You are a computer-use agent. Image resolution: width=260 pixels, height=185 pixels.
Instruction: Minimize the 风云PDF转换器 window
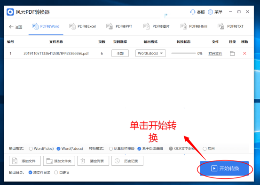pyautogui.click(x=230, y=12)
